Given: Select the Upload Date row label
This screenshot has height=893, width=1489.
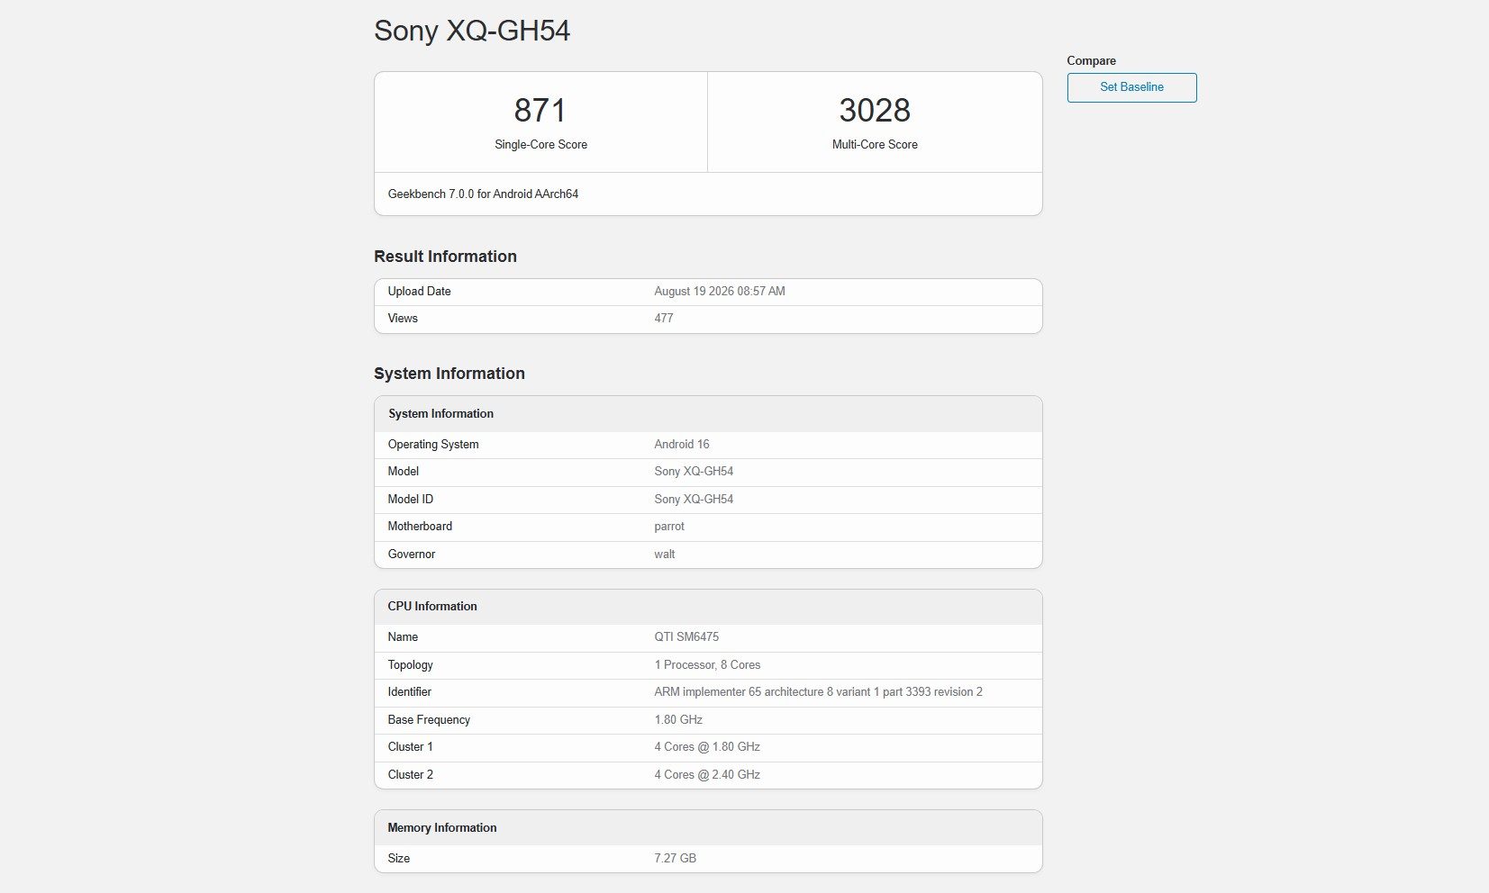Looking at the screenshot, I should 419,292.
